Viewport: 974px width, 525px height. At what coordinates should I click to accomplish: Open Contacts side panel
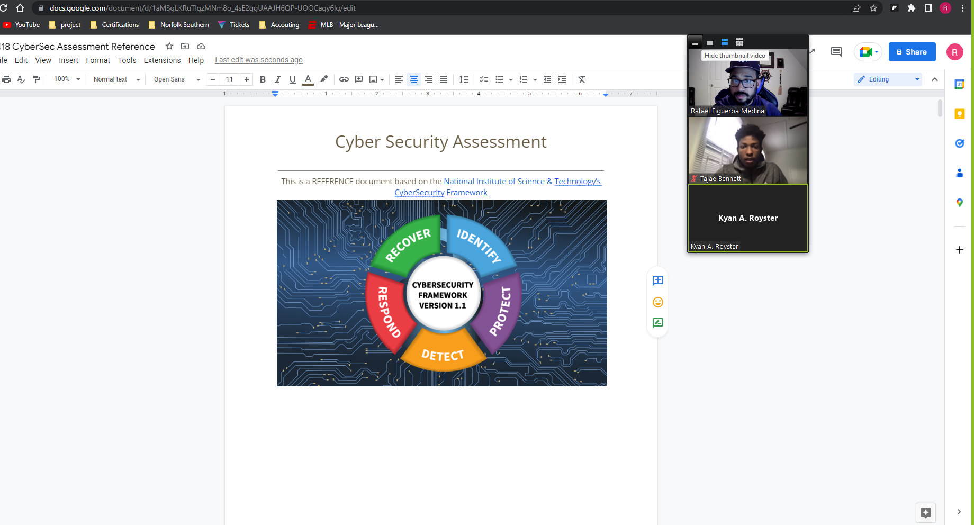(x=959, y=173)
